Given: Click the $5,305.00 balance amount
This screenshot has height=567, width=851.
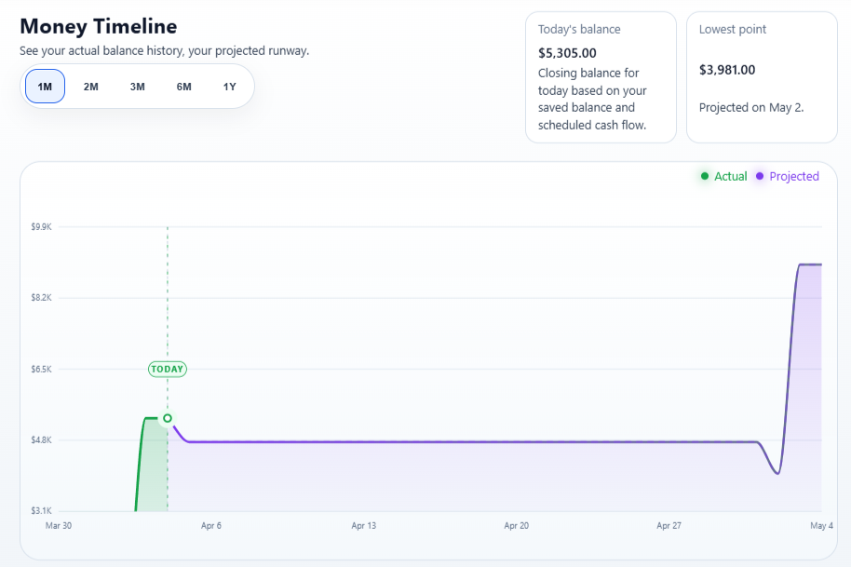Looking at the screenshot, I should (x=566, y=53).
